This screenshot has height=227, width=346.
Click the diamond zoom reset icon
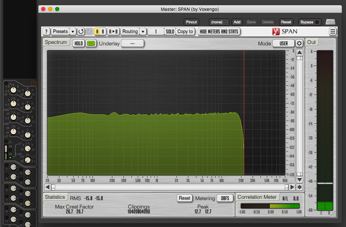click(299, 187)
